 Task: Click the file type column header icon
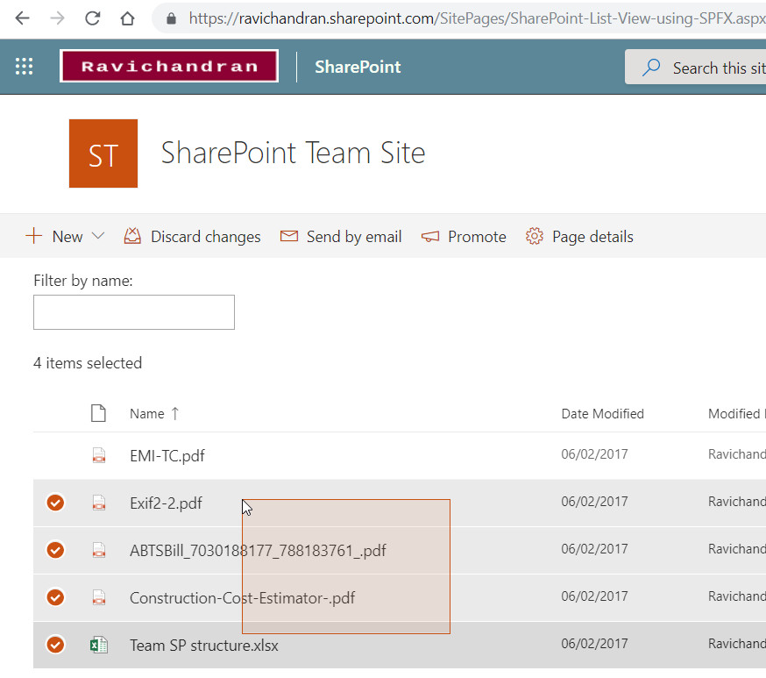(x=98, y=413)
